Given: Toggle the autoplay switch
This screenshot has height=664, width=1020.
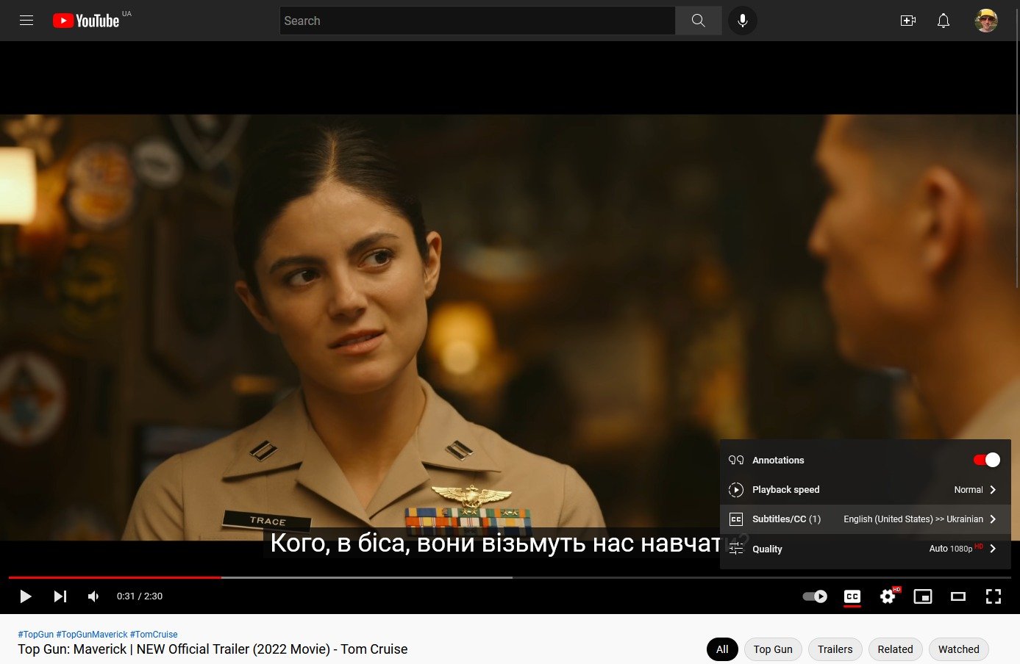Looking at the screenshot, I should 815,596.
